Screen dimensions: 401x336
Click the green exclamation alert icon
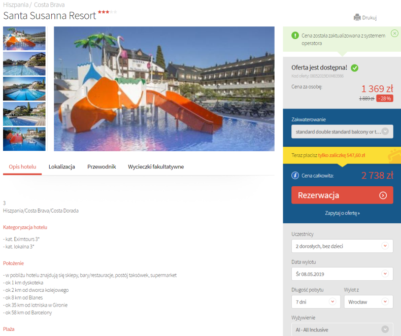pyautogui.click(x=295, y=36)
